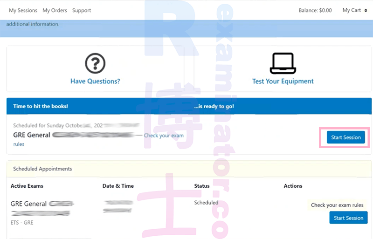
Task: Open the Have Questions? link
Action: point(95,82)
